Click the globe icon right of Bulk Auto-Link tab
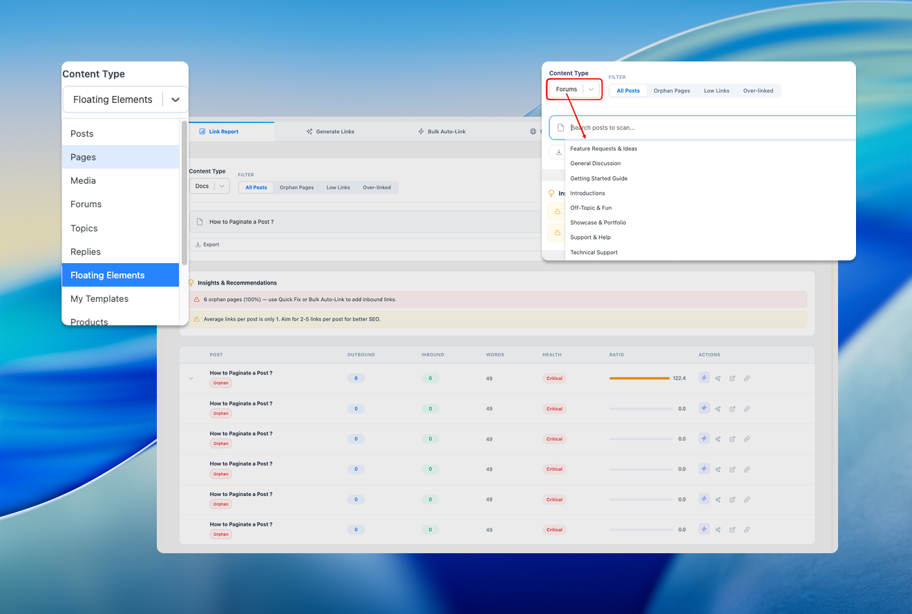Viewport: 912px width, 614px height. coord(533,131)
